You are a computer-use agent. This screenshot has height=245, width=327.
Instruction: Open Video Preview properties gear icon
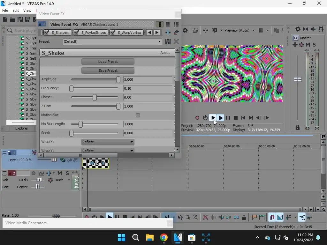(x=185, y=30)
